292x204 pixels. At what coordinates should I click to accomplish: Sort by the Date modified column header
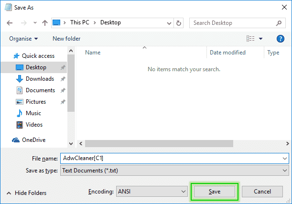point(227,53)
